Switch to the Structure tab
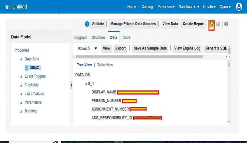The height and width of the screenshot is (143, 247). coord(98,38)
